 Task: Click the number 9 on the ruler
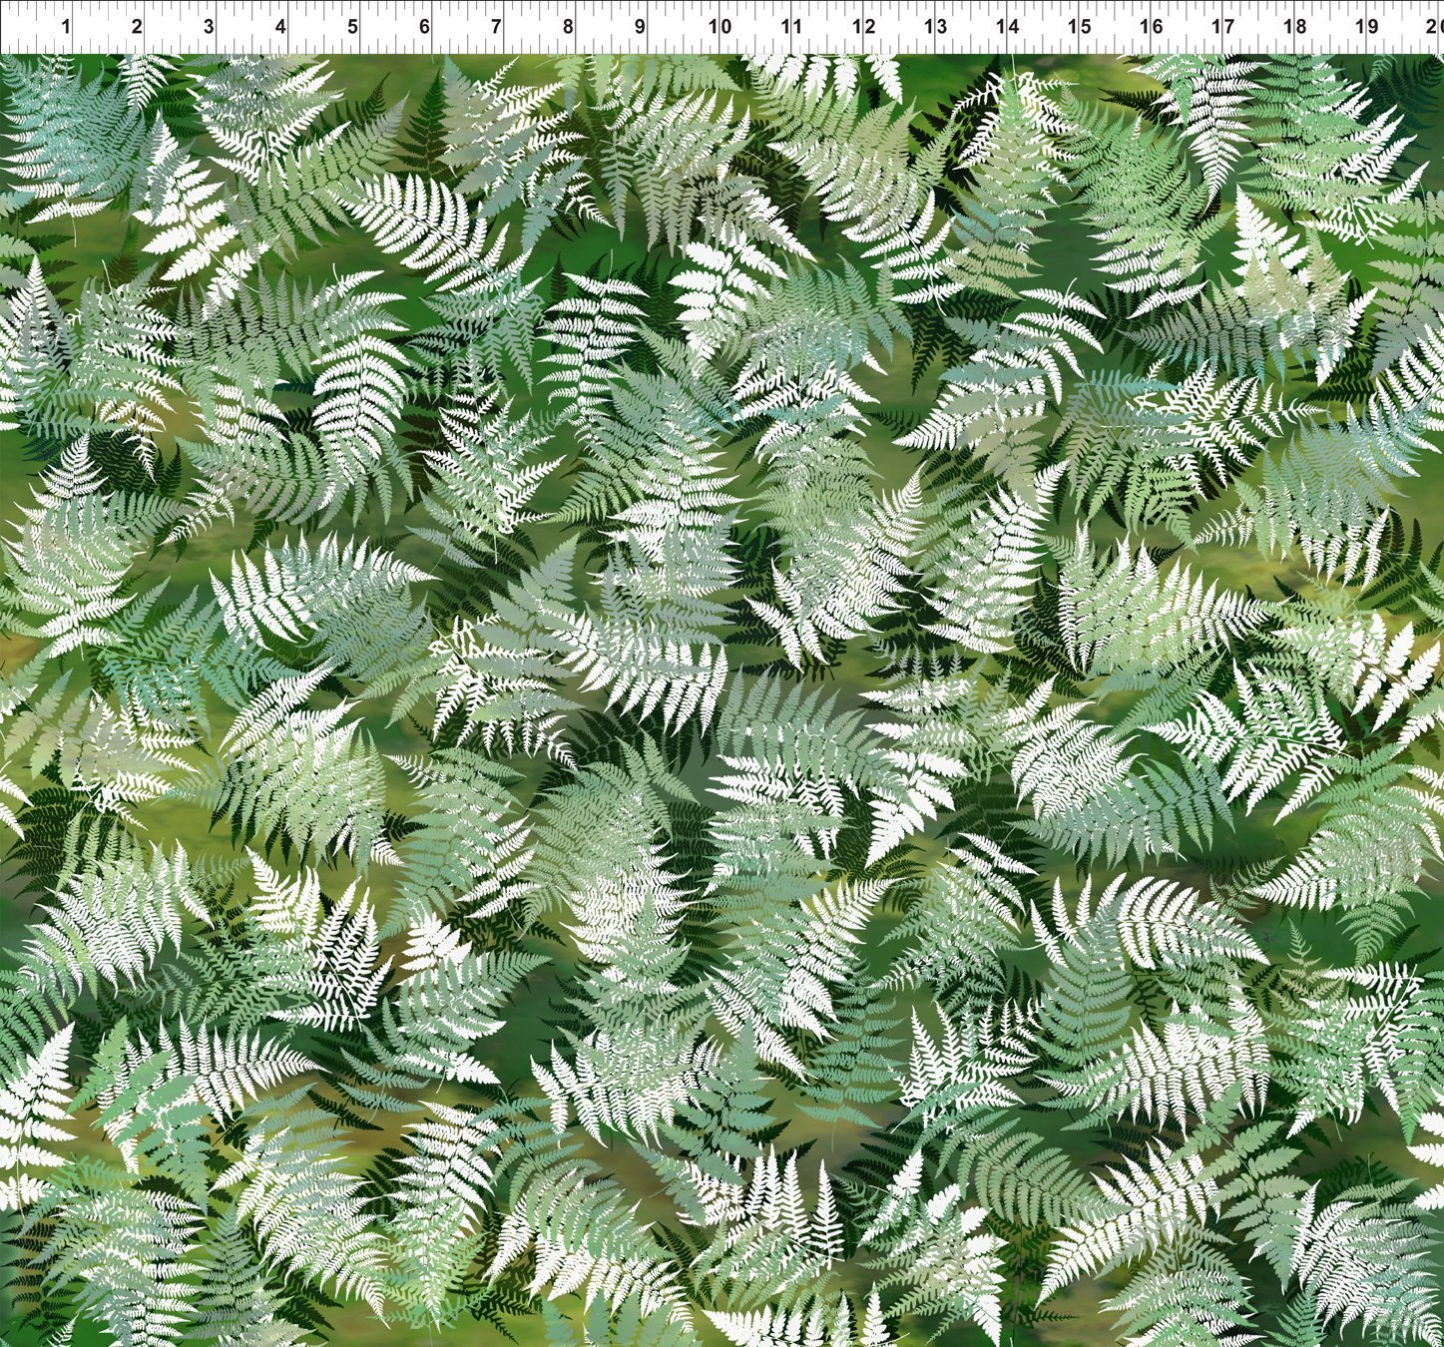pyautogui.click(x=641, y=27)
